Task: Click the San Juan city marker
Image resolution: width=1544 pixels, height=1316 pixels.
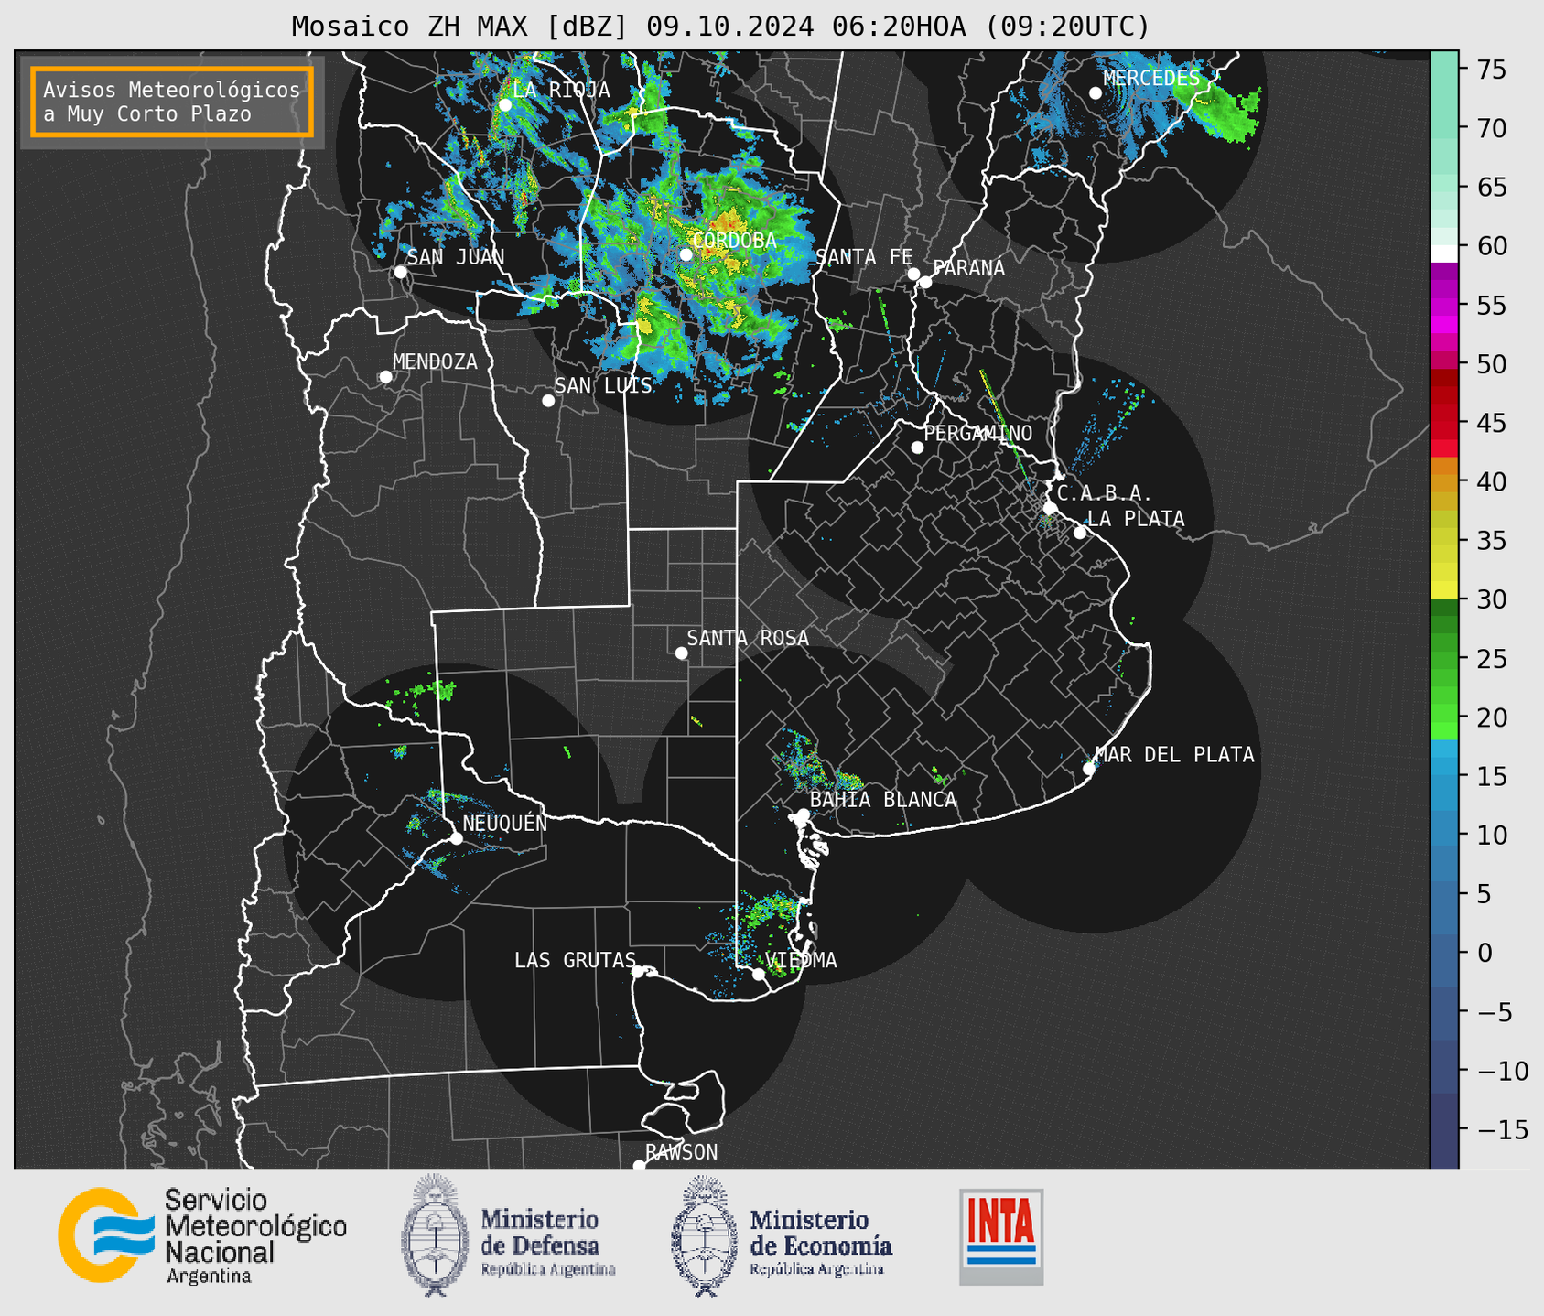Action: [400, 272]
